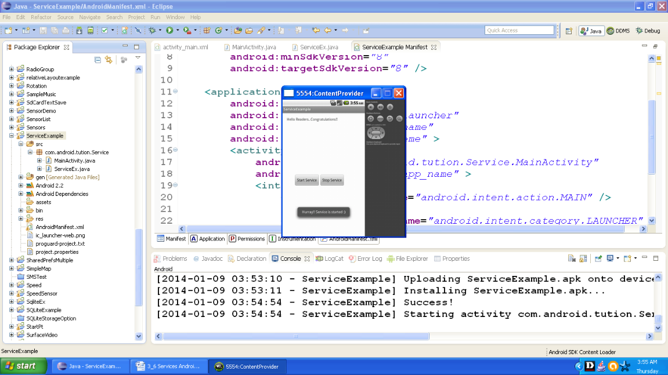Open the Run dropdown arrow

pos(176,30)
